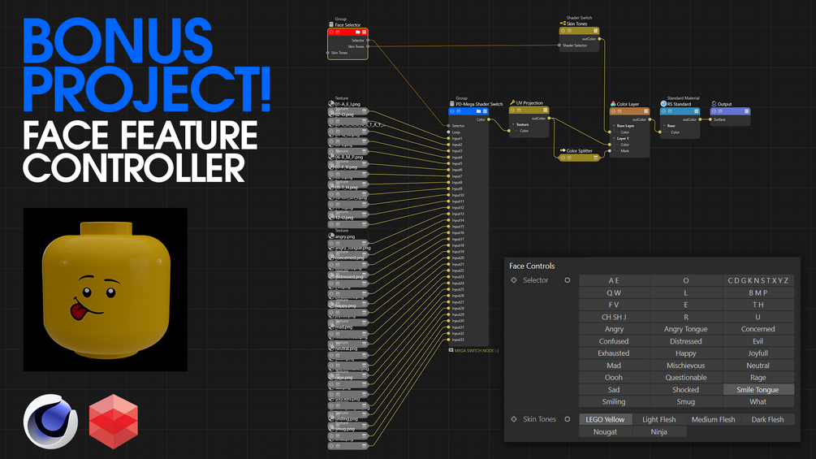This screenshot has width=816, height=459.
Task: Set skin tone to Light Flesh
Action: (658, 419)
